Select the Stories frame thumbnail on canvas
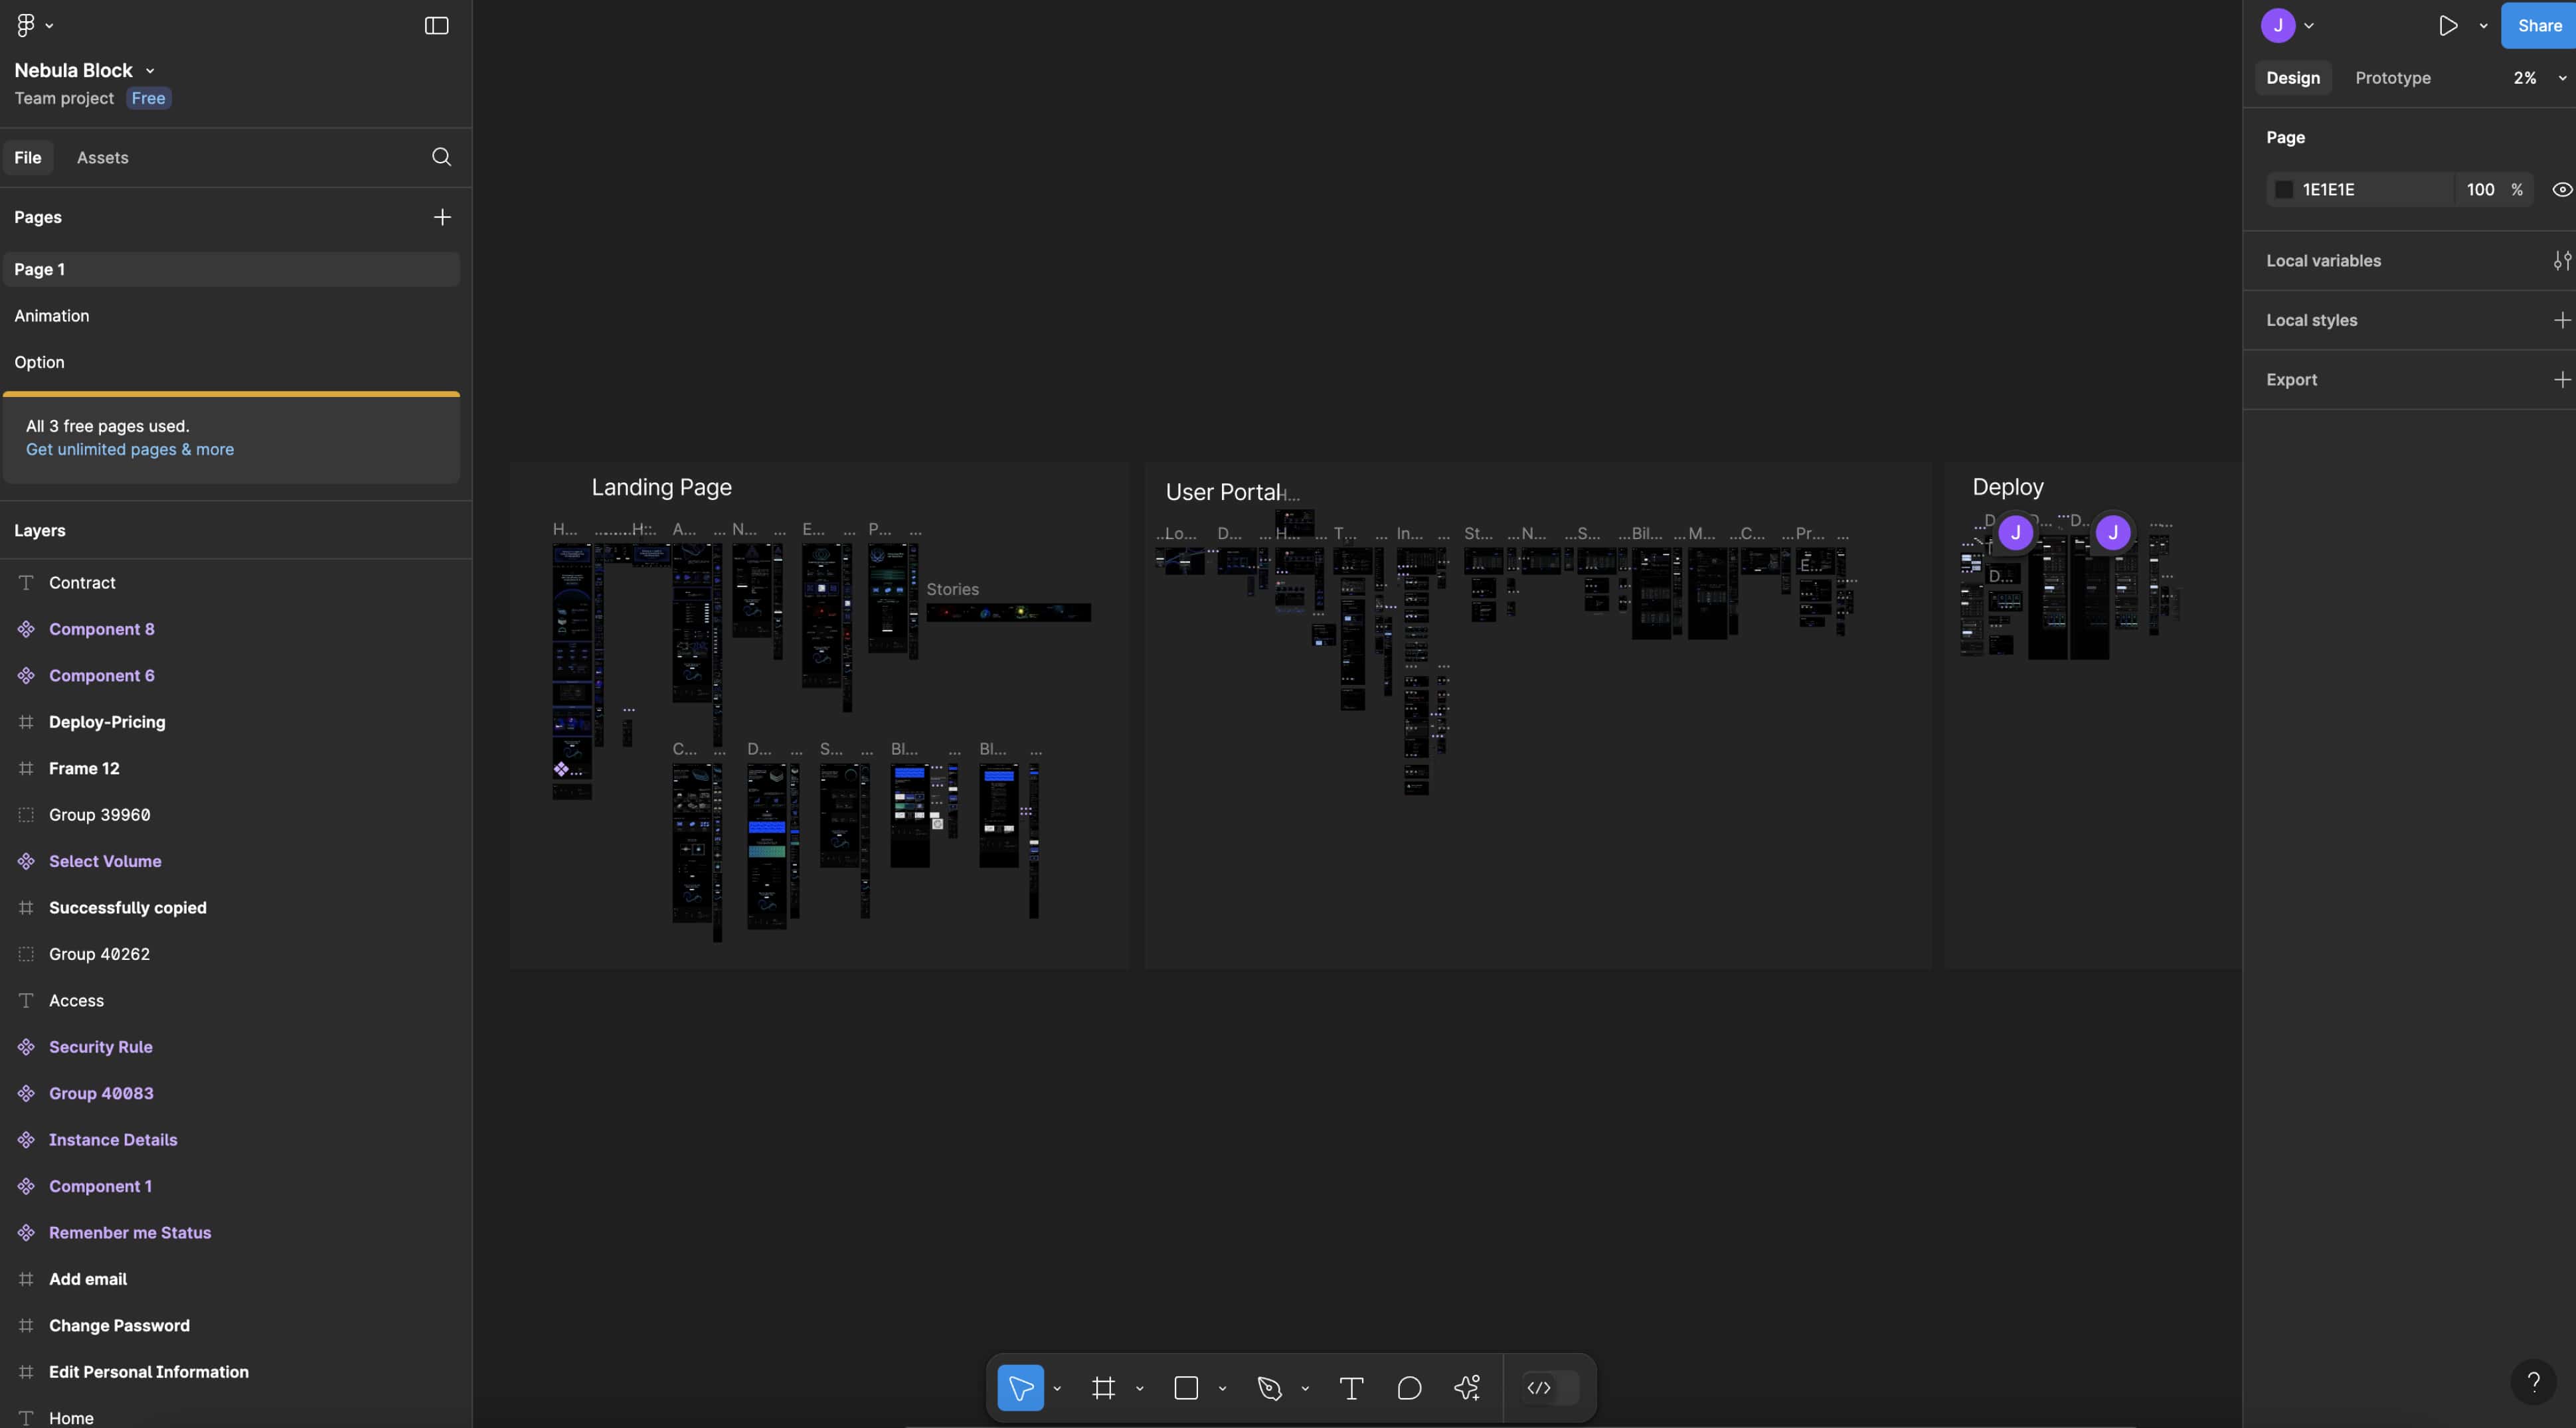This screenshot has height=1428, width=2576. pyautogui.click(x=1008, y=613)
